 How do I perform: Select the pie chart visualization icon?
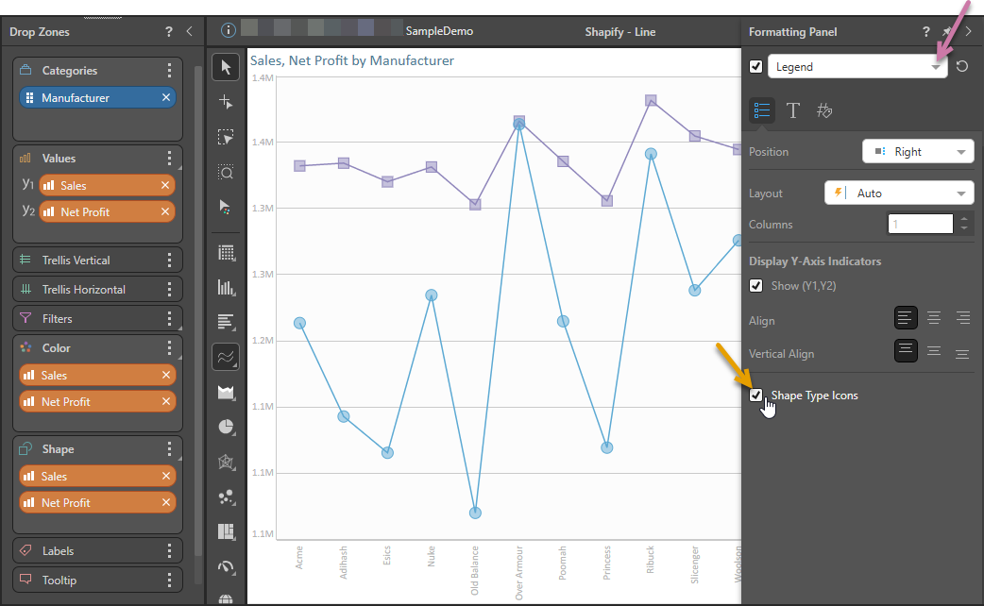226,427
